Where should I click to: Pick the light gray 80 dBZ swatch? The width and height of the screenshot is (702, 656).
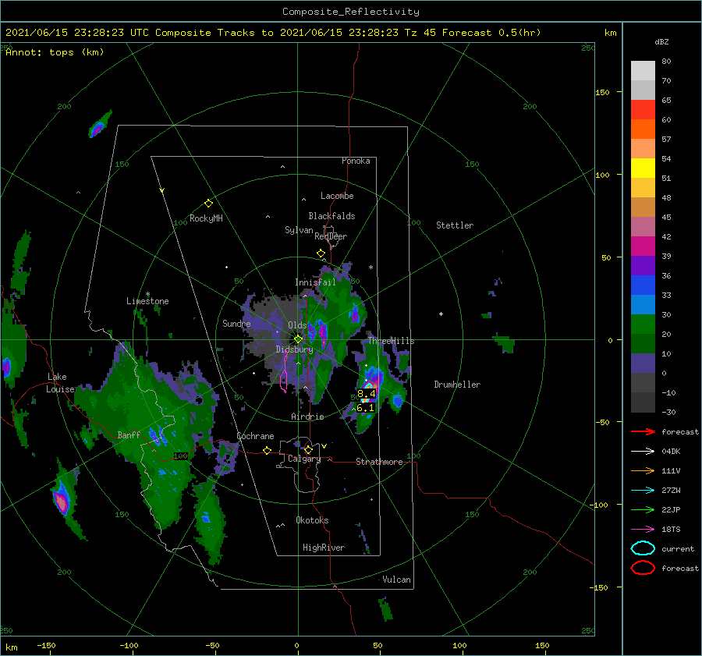point(643,70)
